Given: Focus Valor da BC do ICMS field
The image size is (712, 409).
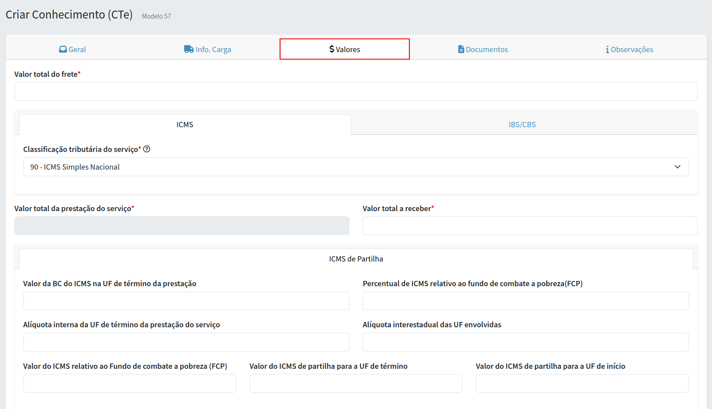Looking at the screenshot, I should [186, 301].
